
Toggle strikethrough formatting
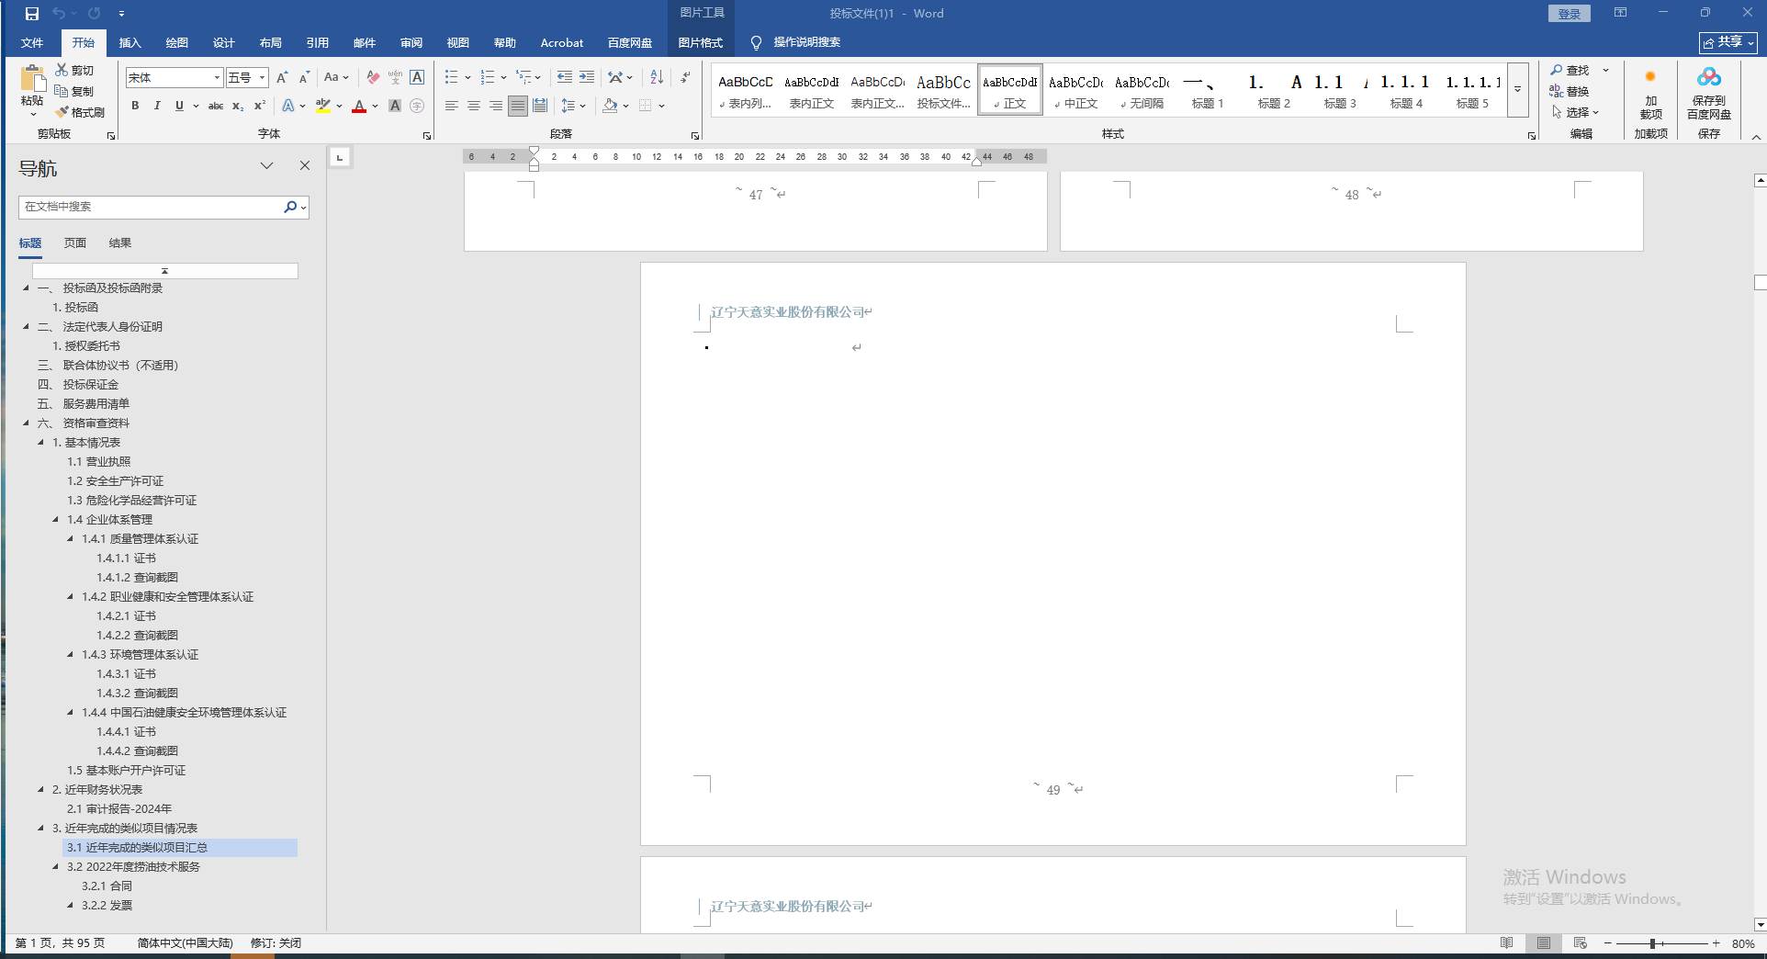point(216,106)
